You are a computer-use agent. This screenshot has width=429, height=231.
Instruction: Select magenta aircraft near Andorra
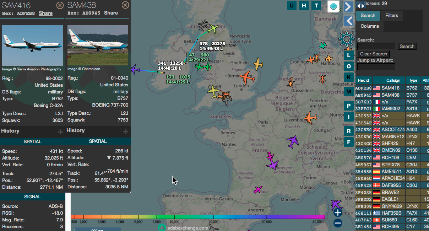click(x=258, y=190)
